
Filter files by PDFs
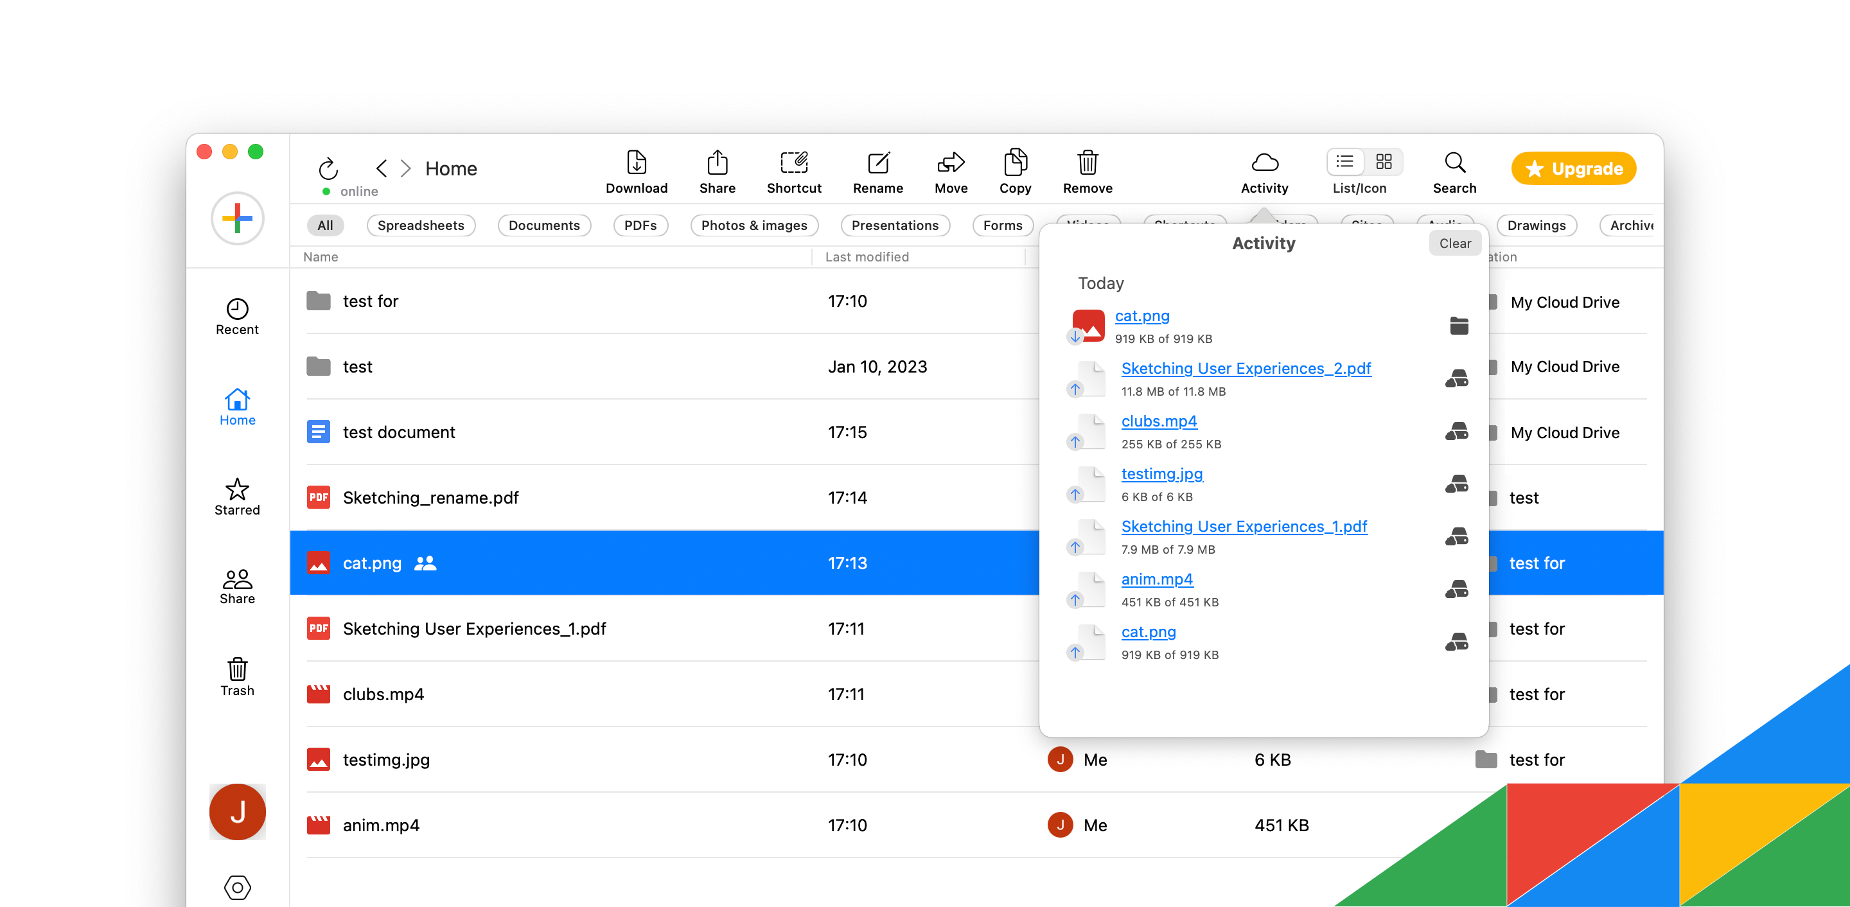pos(639,225)
